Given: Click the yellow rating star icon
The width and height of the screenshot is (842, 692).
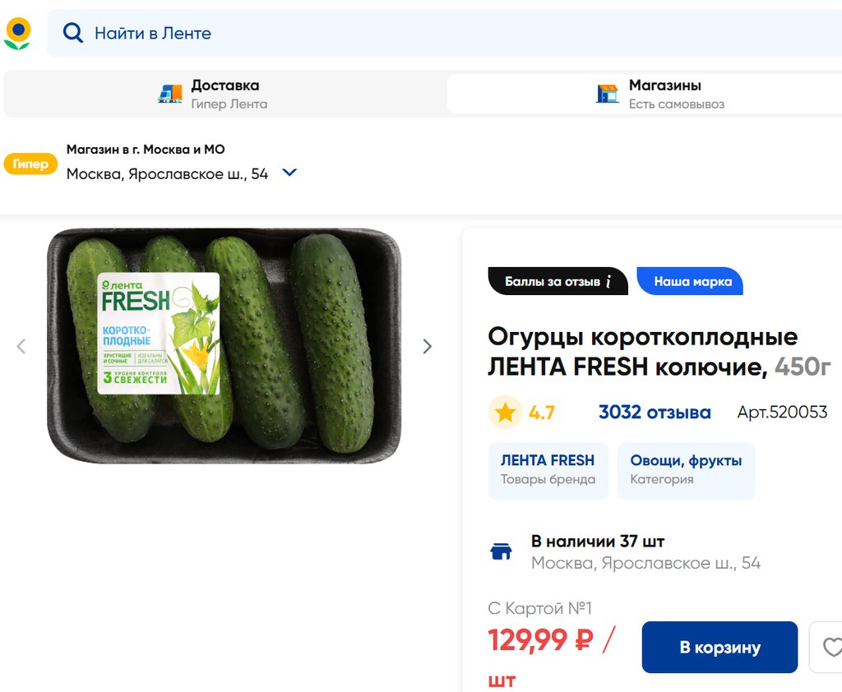Looking at the screenshot, I should [505, 413].
